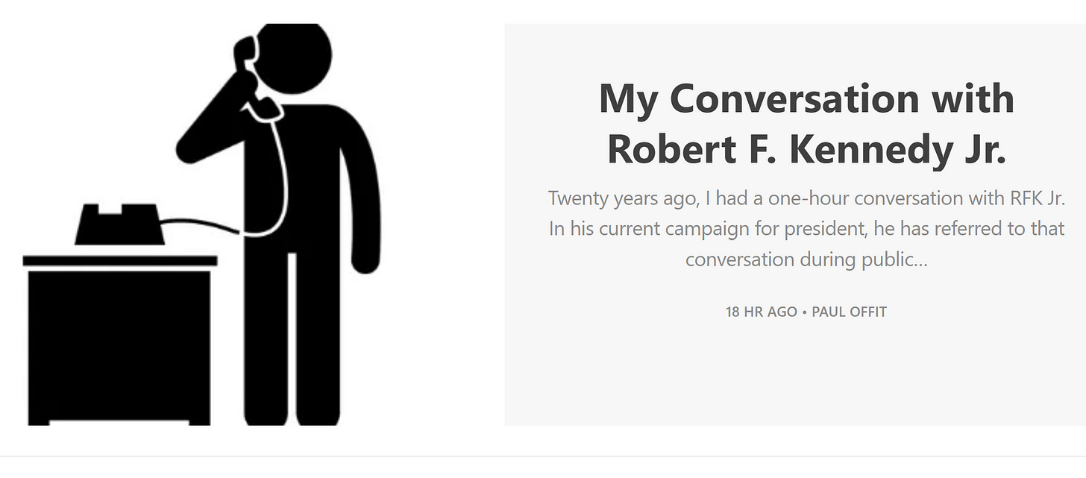Click the black desk in the illustration
1086x478 pixels.
[x=119, y=343]
